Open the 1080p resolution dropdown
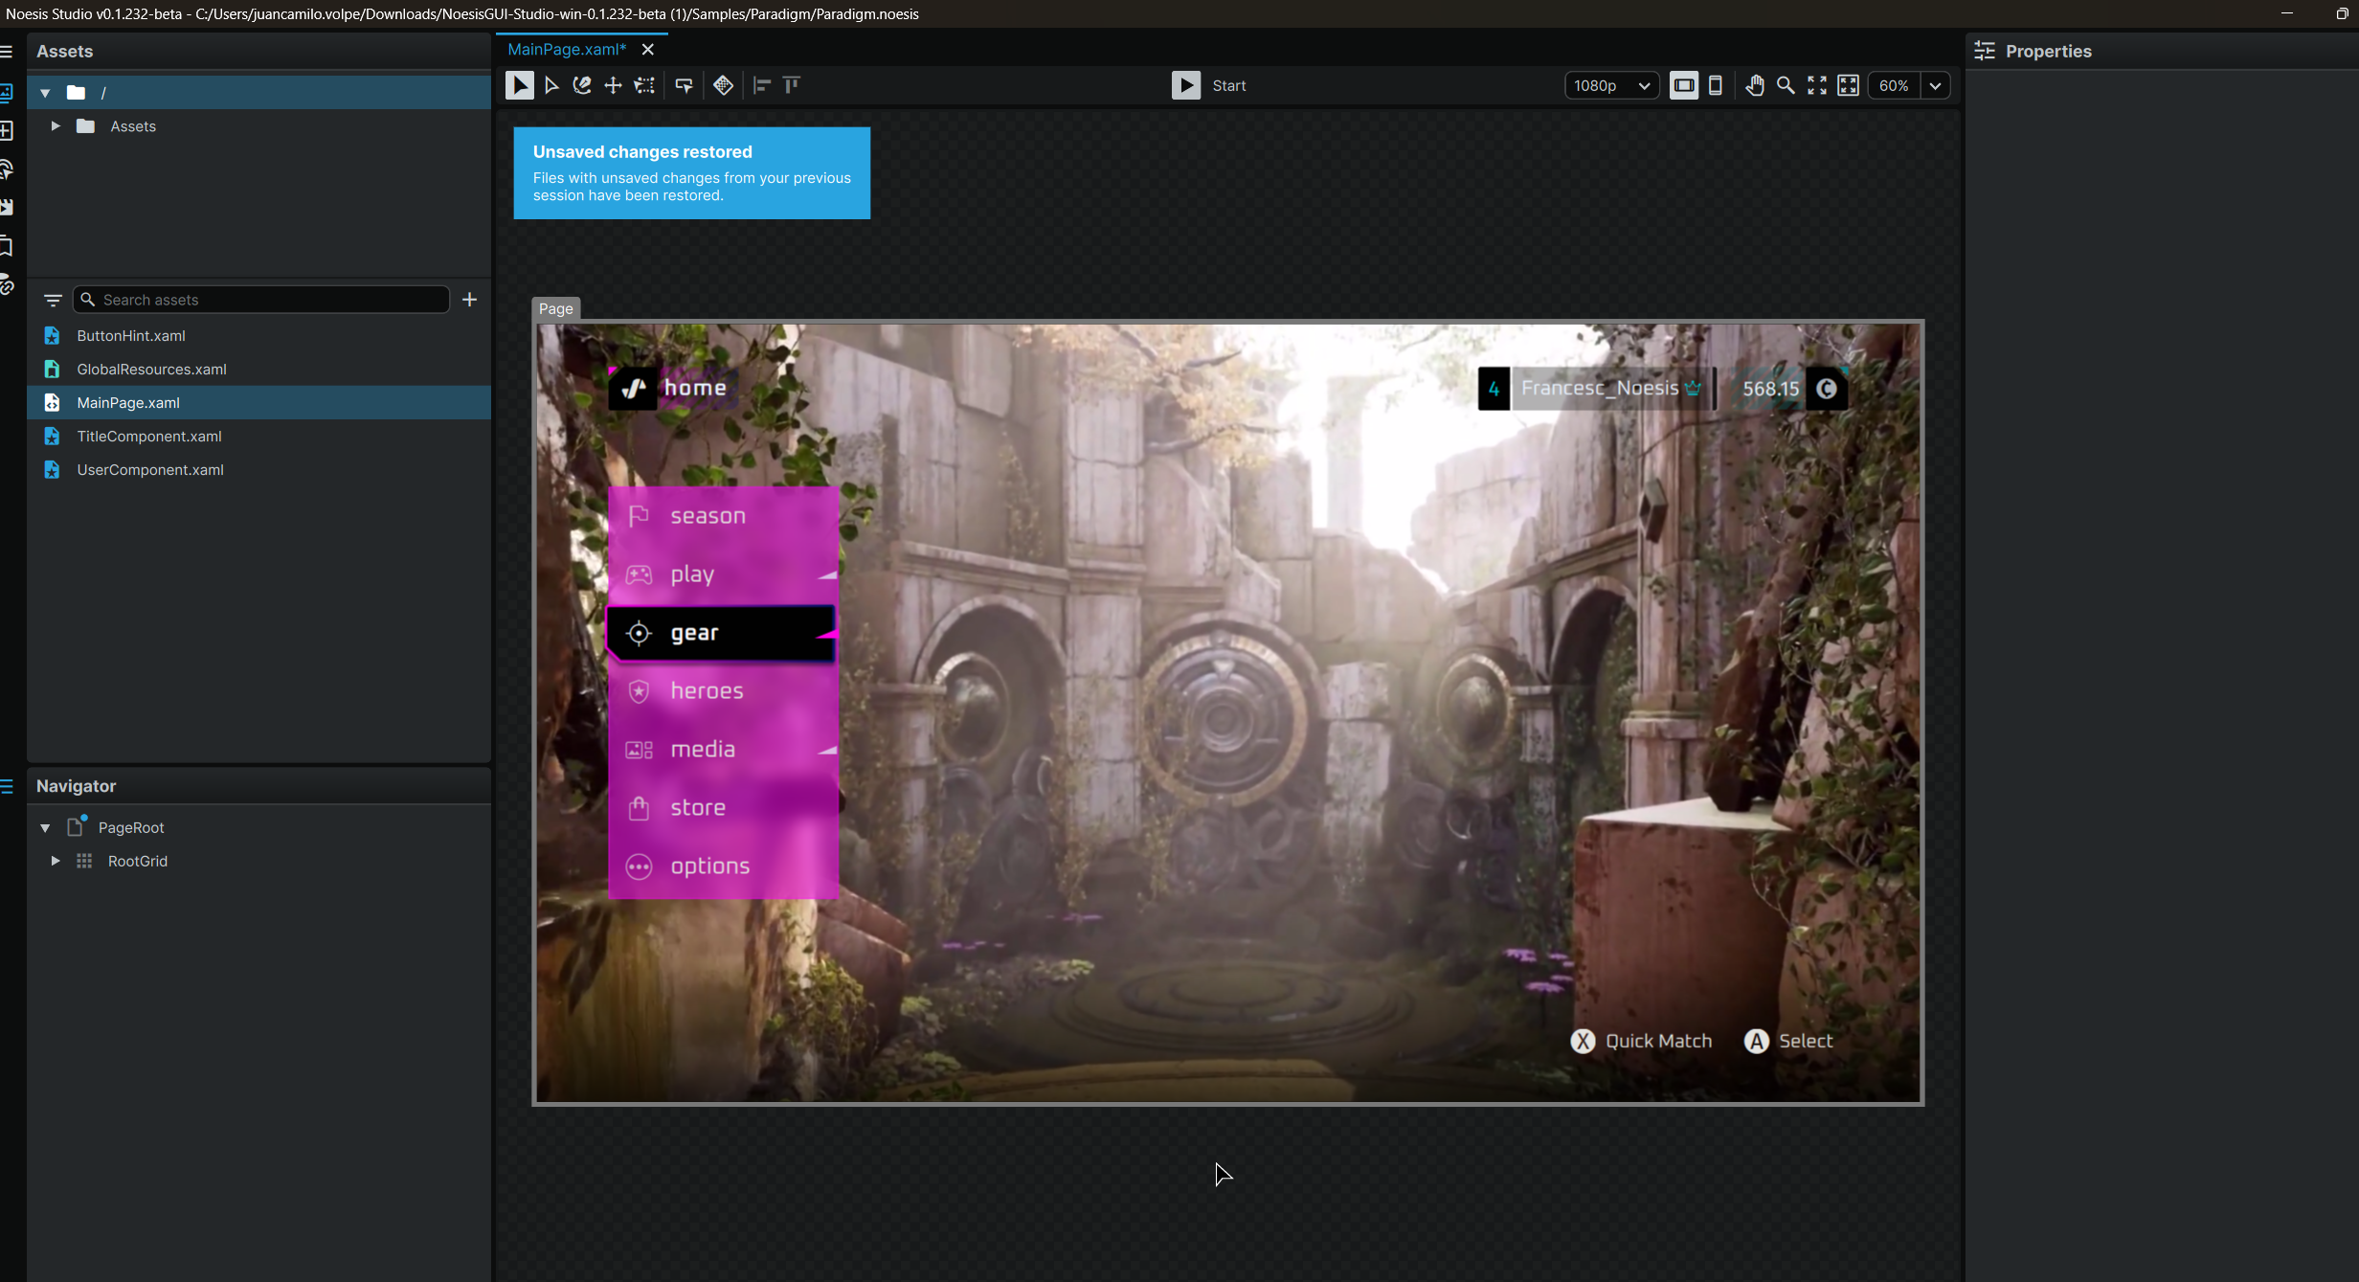This screenshot has height=1282, width=2359. [x=1611, y=85]
